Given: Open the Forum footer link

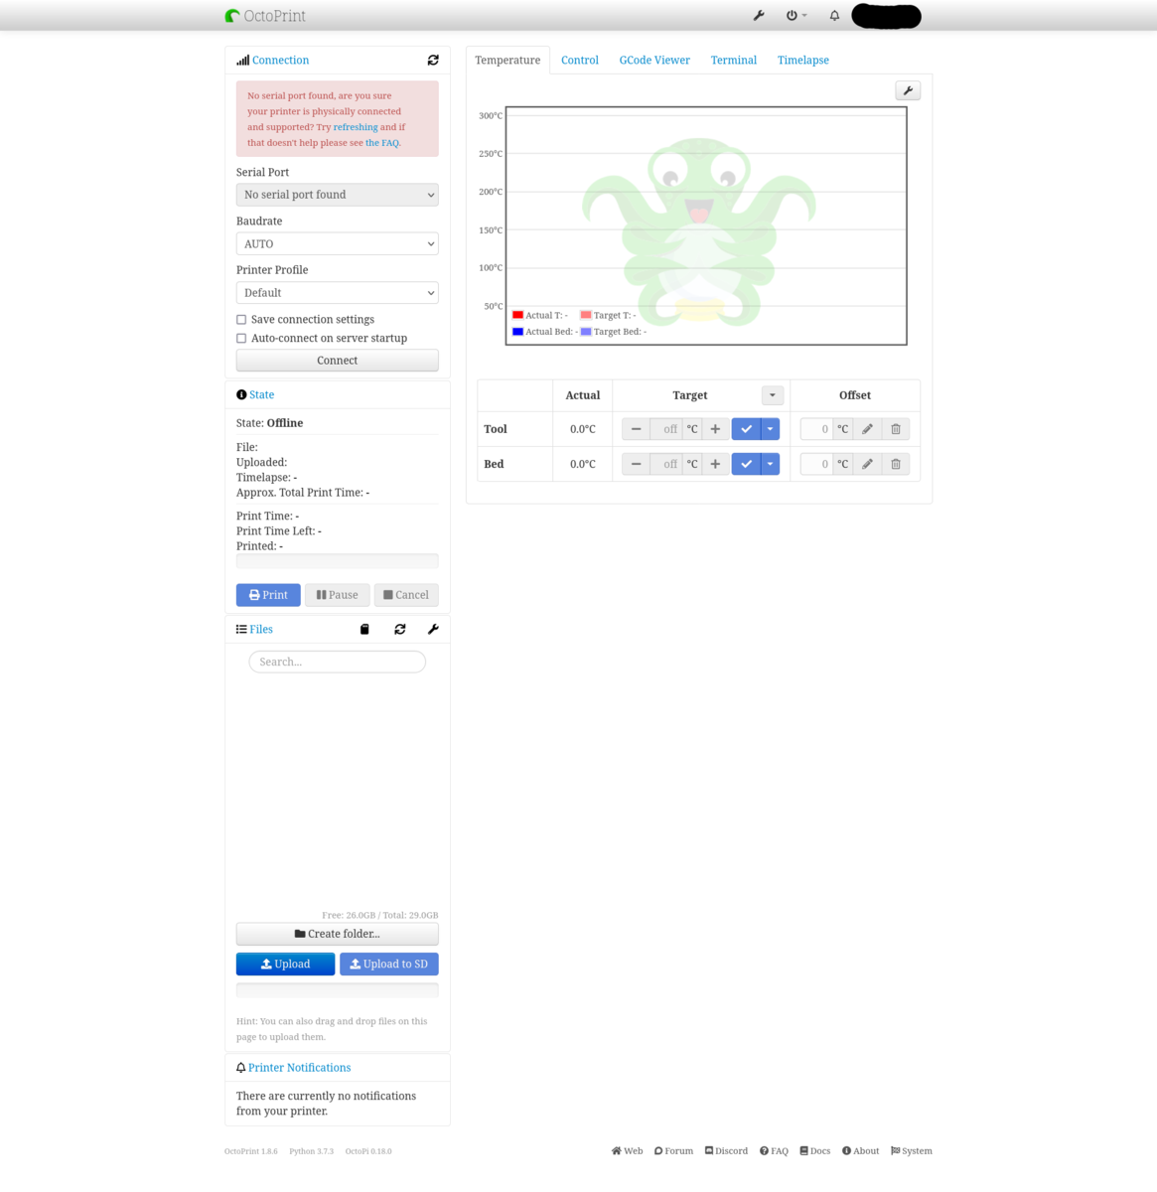Looking at the screenshot, I should click(673, 1151).
